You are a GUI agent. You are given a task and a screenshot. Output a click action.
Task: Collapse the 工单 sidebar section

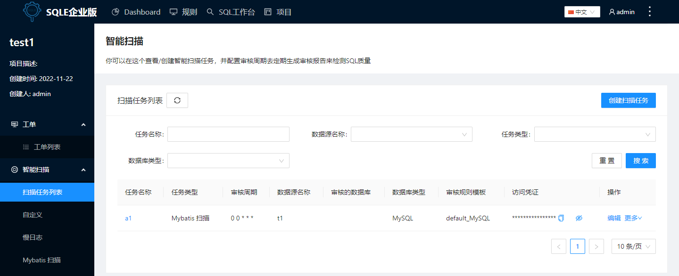[83, 124]
